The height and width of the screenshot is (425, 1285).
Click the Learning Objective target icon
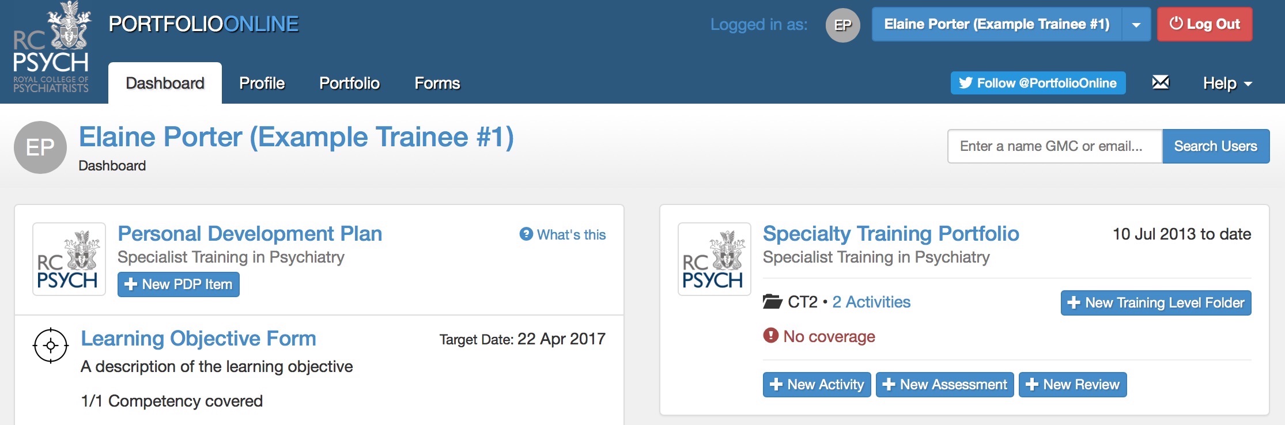(x=51, y=346)
